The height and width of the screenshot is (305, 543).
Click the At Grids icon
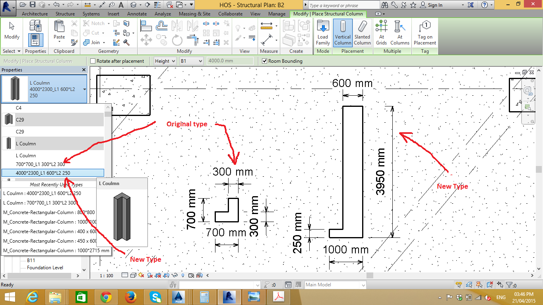tap(381, 33)
